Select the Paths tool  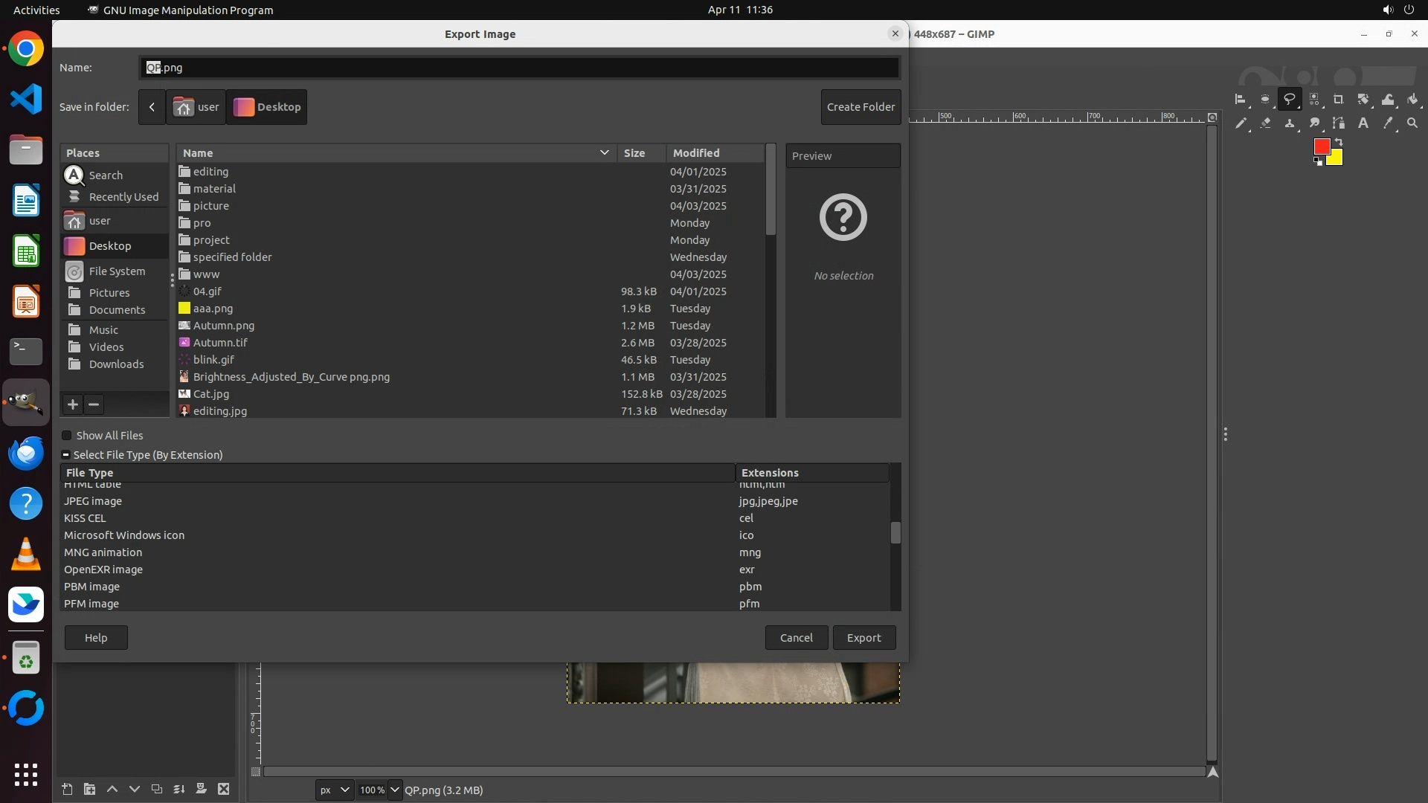1339,123
